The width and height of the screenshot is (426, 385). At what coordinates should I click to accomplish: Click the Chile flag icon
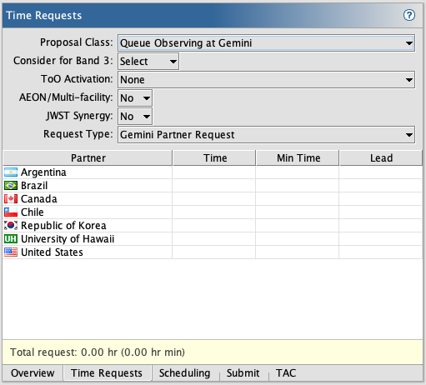pyautogui.click(x=11, y=212)
